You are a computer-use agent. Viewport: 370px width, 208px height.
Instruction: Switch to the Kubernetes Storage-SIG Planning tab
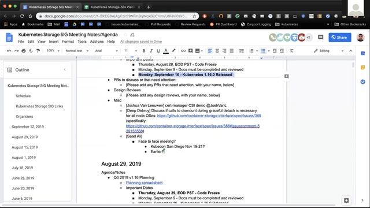coord(112,7)
